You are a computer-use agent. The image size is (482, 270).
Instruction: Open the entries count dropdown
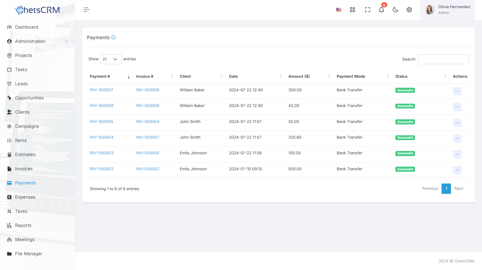(111, 59)
